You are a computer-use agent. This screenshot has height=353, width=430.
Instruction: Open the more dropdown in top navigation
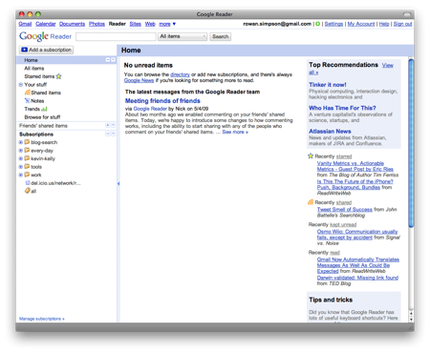pyautogui.click(x=167, y=24)
